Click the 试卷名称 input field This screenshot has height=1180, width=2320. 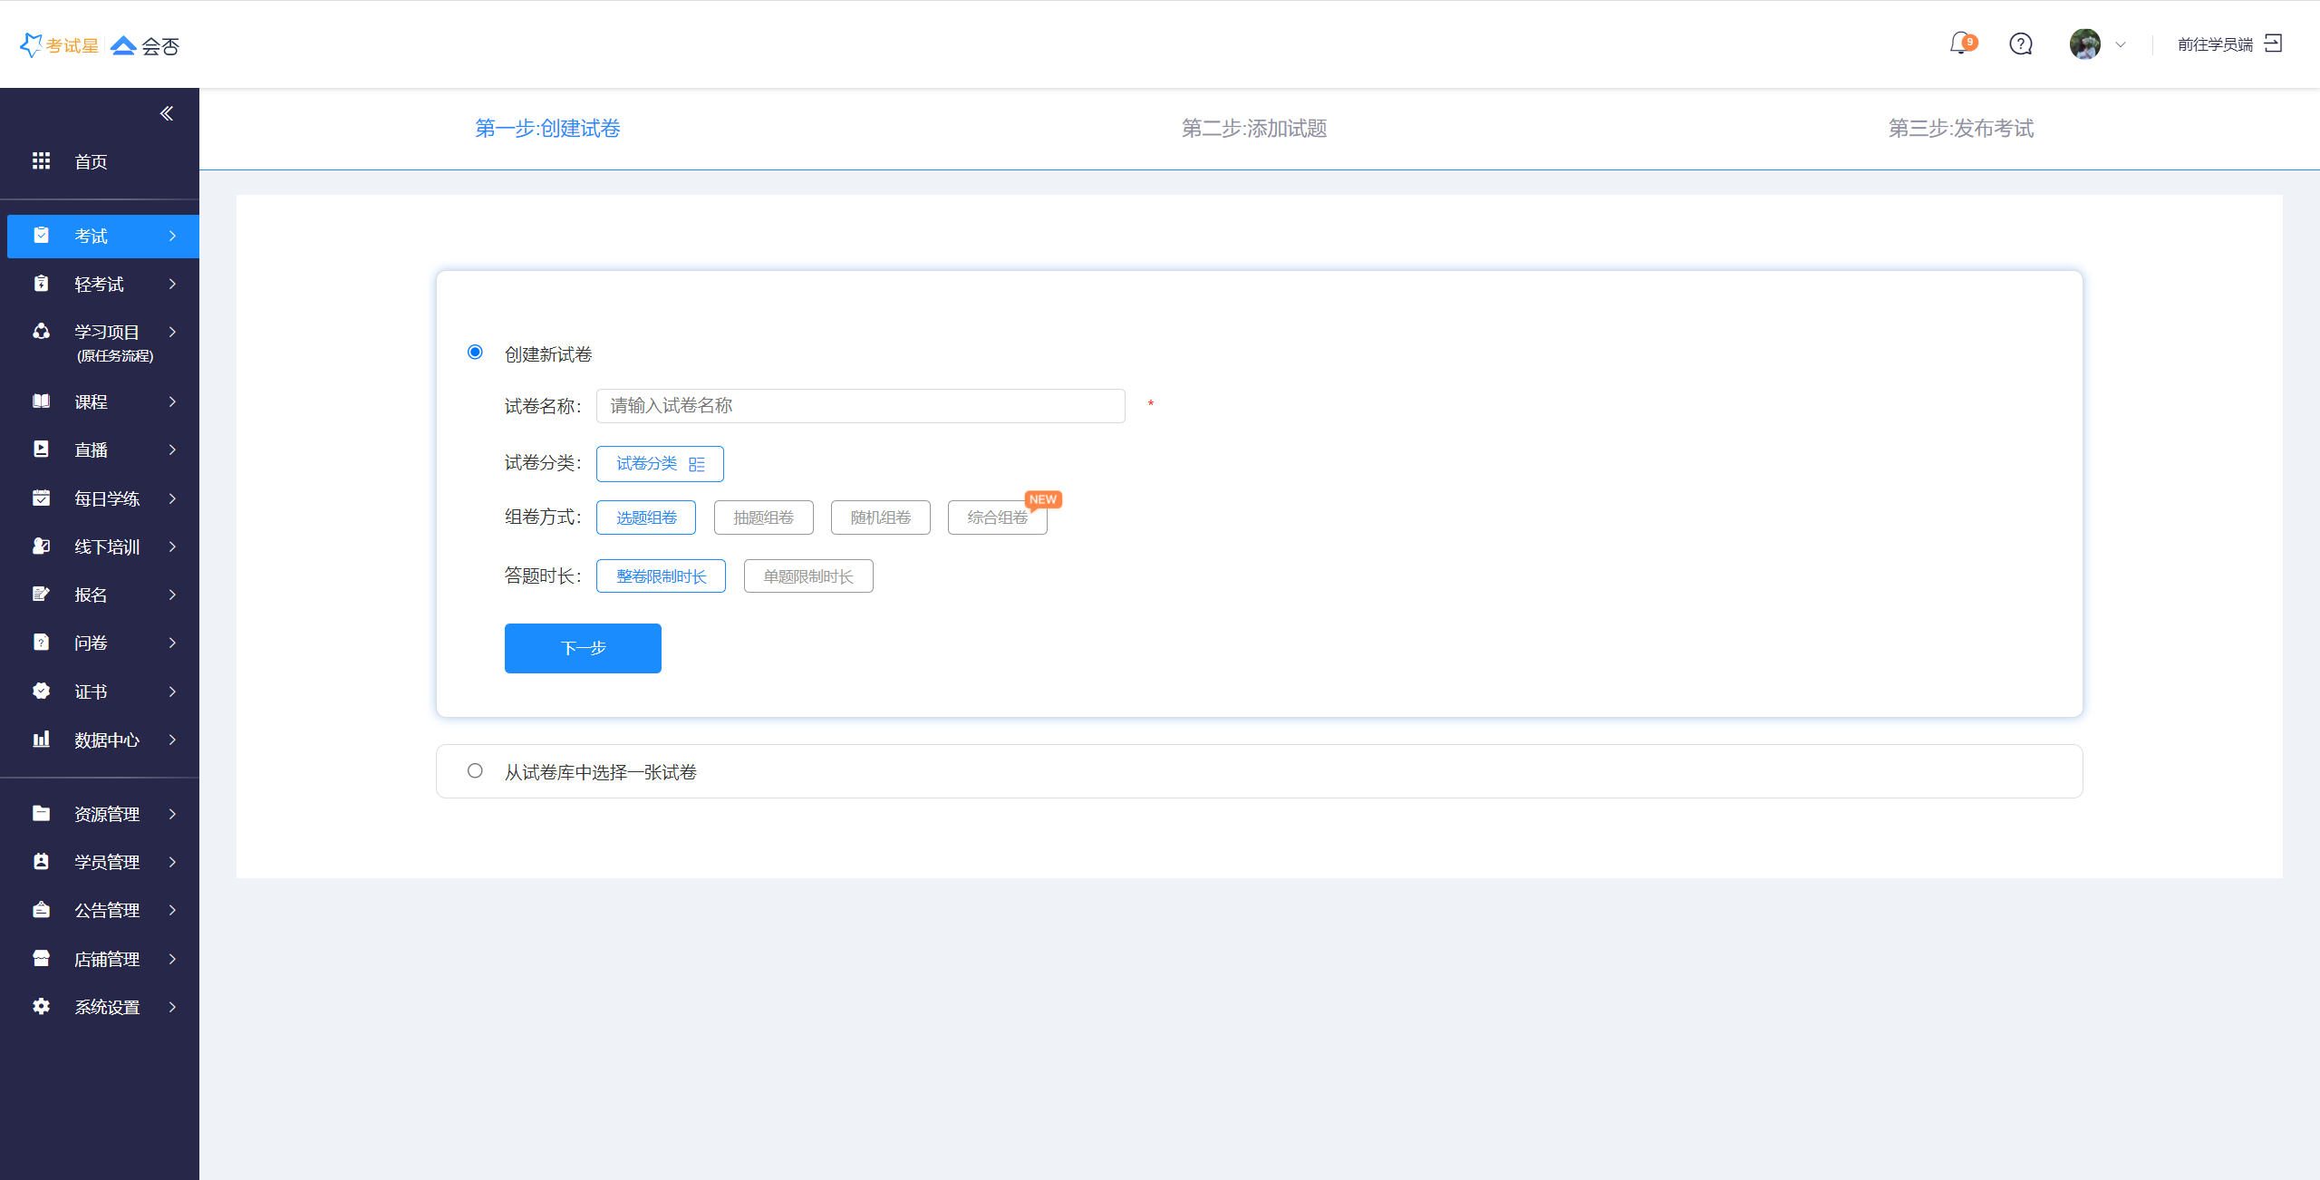pos(860,406)
